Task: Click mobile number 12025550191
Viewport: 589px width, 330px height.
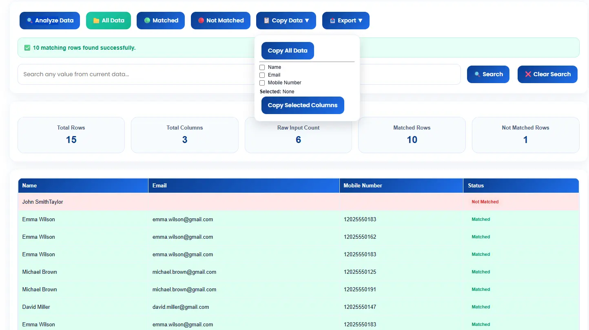Action: pyautogui.click(x=360, y=289)
